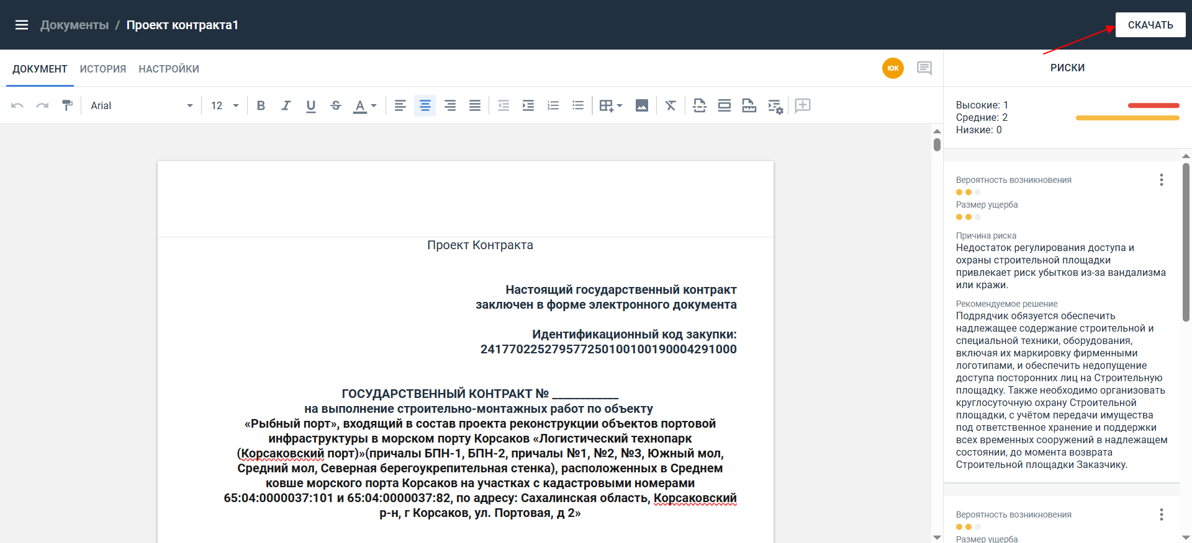Click the paint format tool
1192x543 pixels.
[67, 105]
